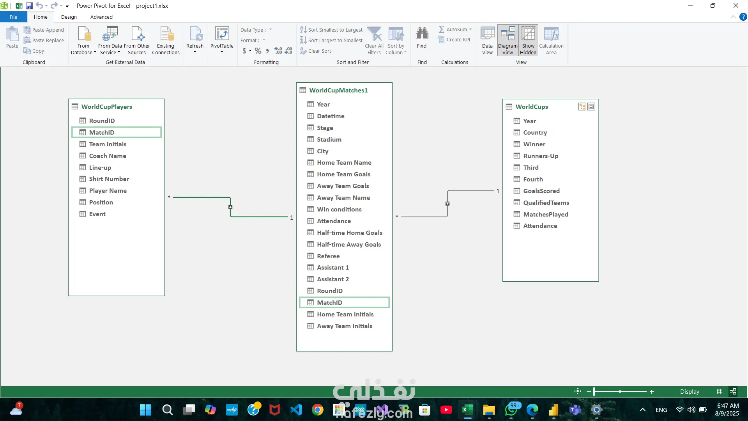748x421 pixels.
Task: Click the File menu button
Action: coord(13,17)
